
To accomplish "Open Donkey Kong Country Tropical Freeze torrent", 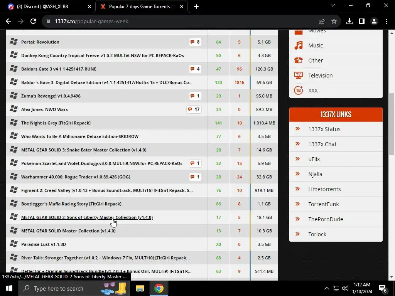I will coord(103,55).
